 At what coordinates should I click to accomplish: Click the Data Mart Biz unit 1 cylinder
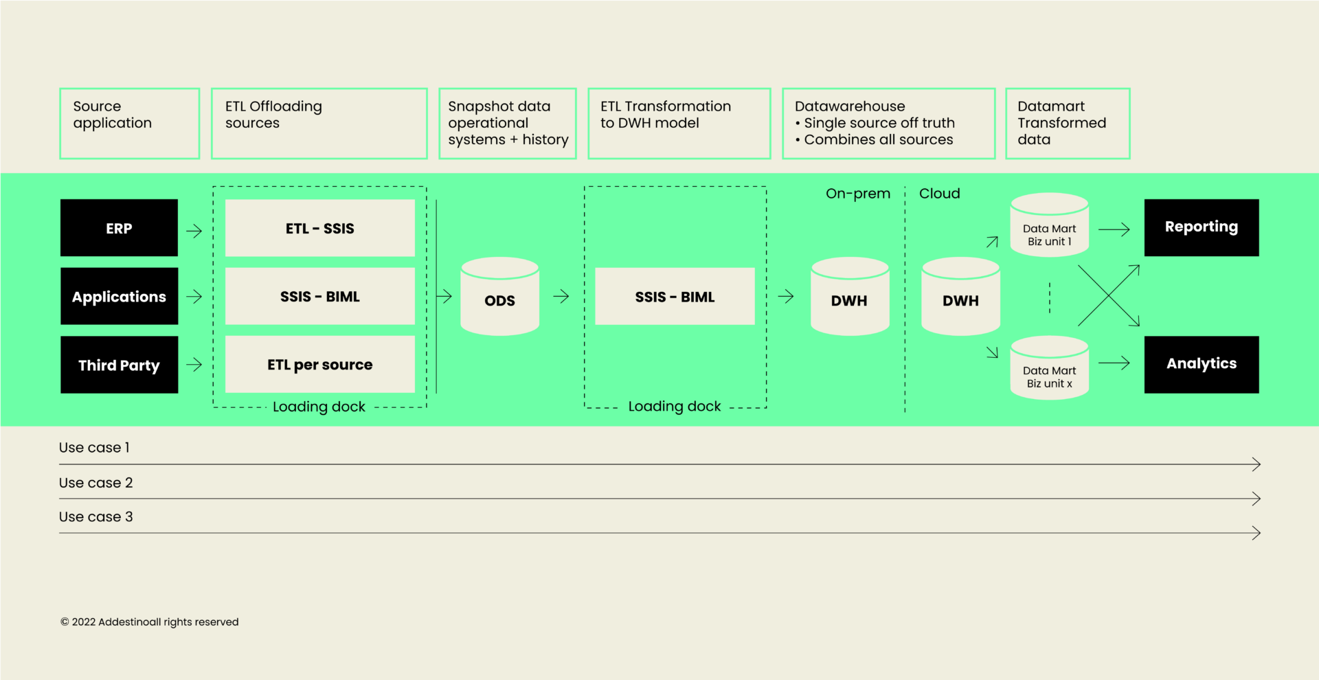1049,225
